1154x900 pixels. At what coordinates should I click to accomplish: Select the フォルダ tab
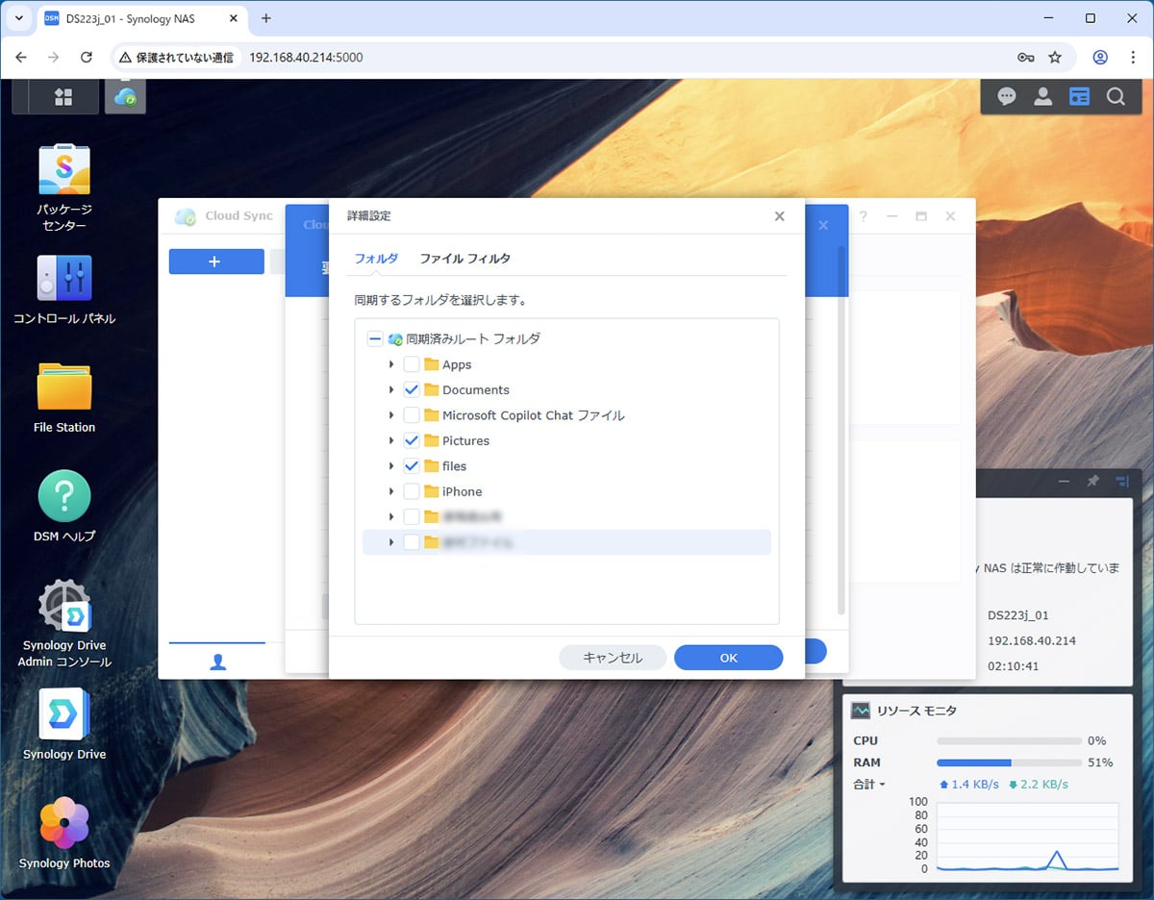pos(376,259)
